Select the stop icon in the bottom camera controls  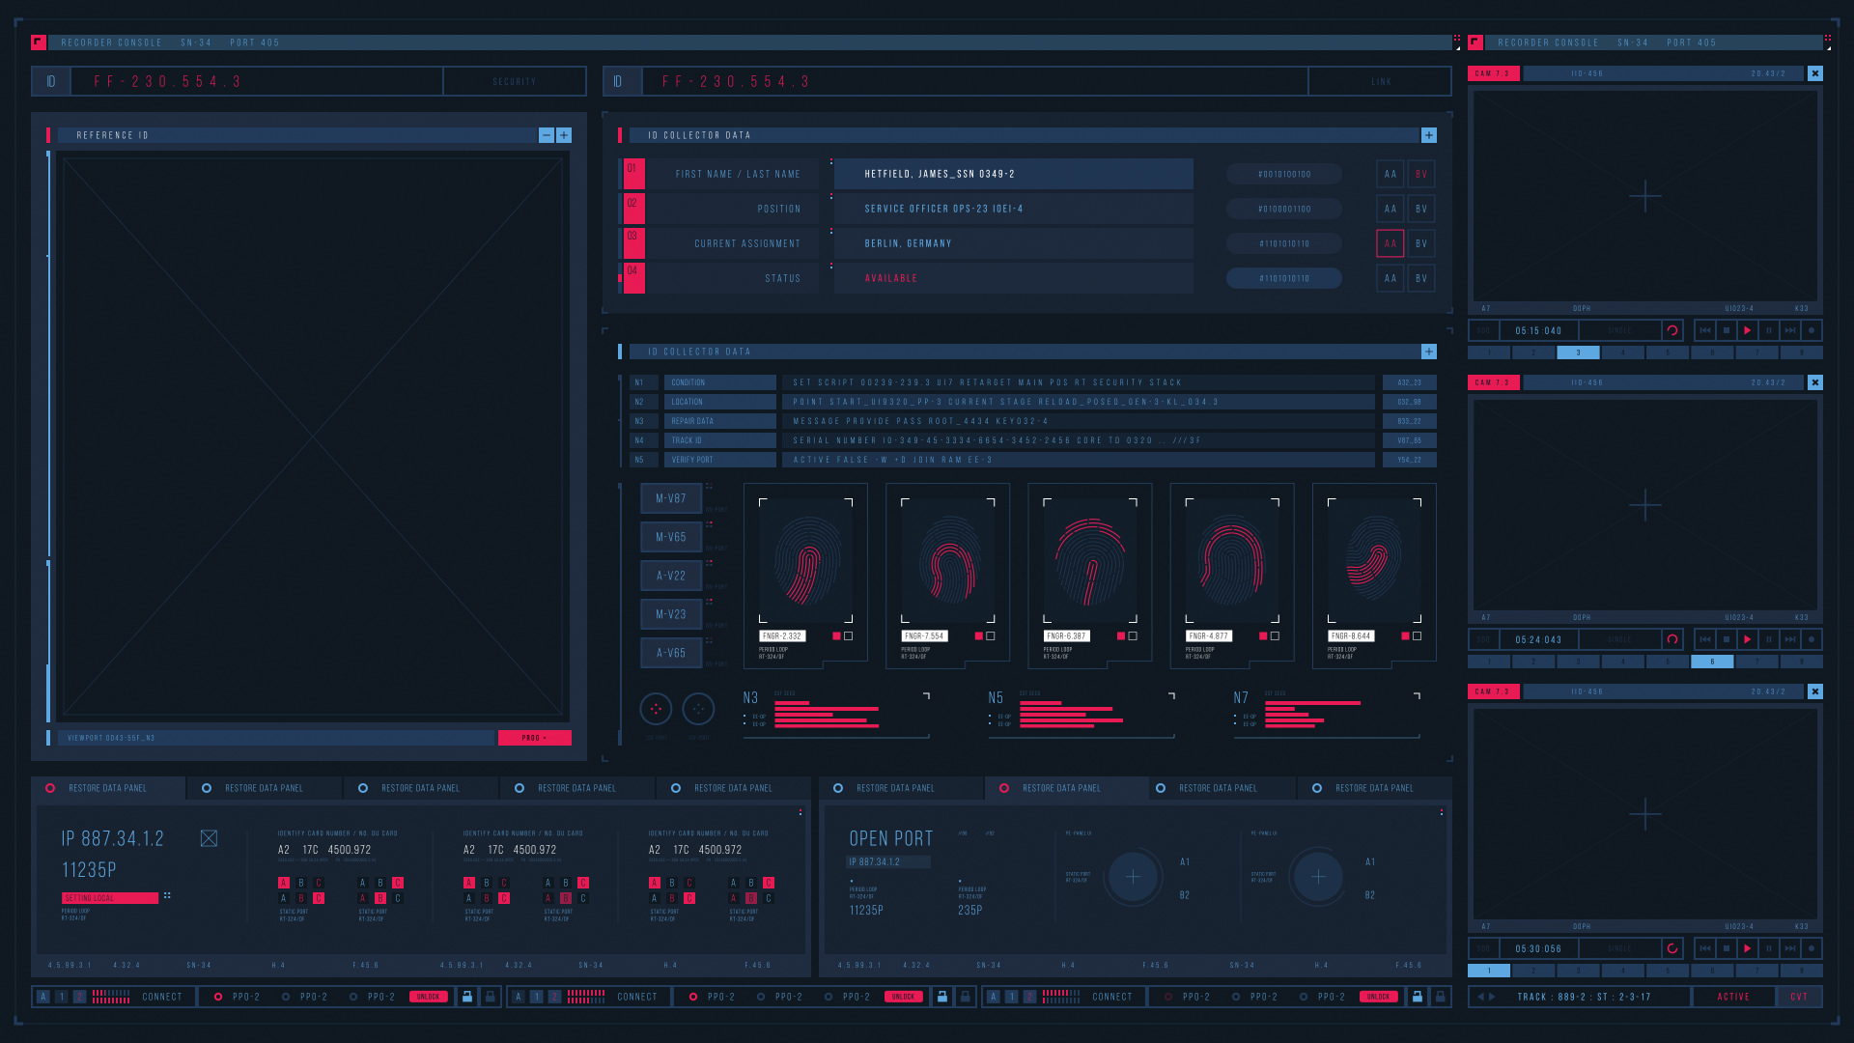pos(1727,949)
